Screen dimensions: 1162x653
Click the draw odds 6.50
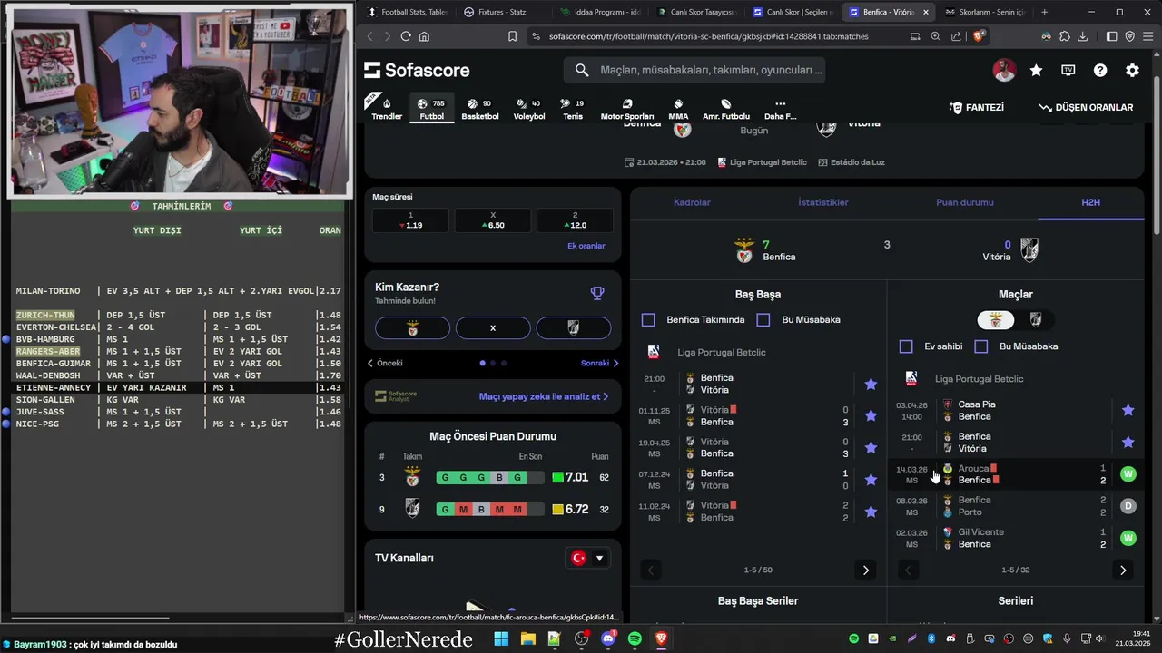click(x=493, y=220)
